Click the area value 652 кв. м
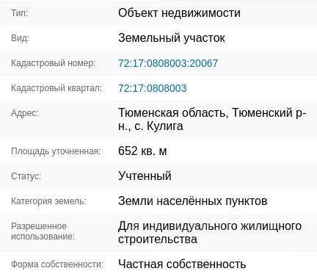The image size is (317, 274). [142, 151]
